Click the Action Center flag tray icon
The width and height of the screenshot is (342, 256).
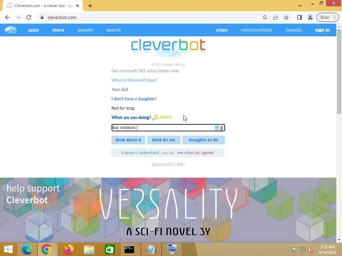click(294, 249)
